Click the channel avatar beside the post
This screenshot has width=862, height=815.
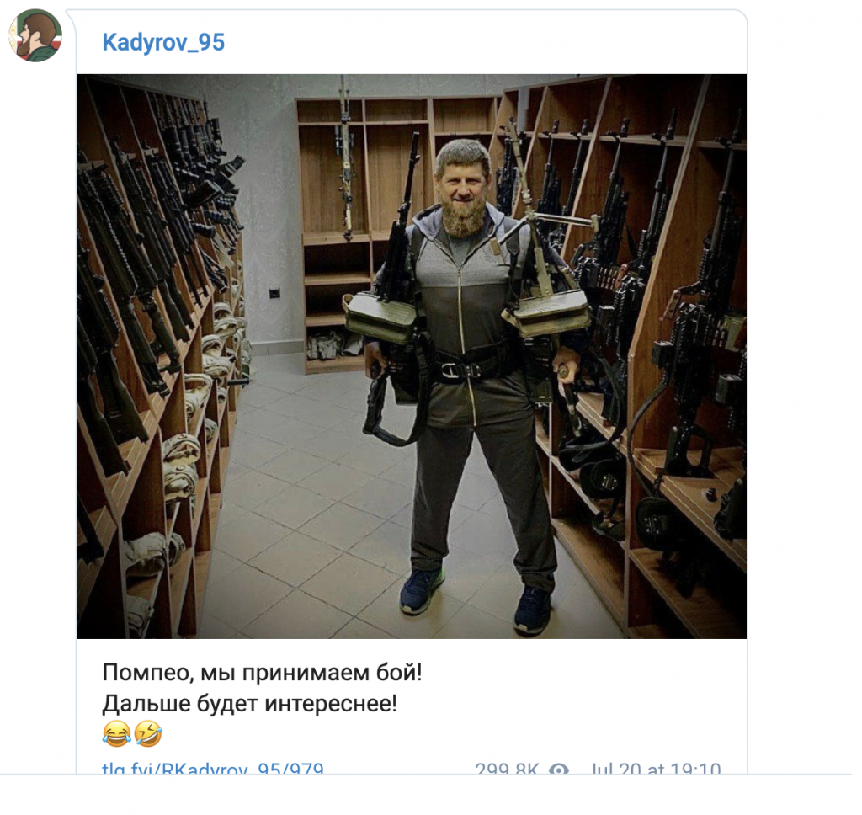point(35,35)
